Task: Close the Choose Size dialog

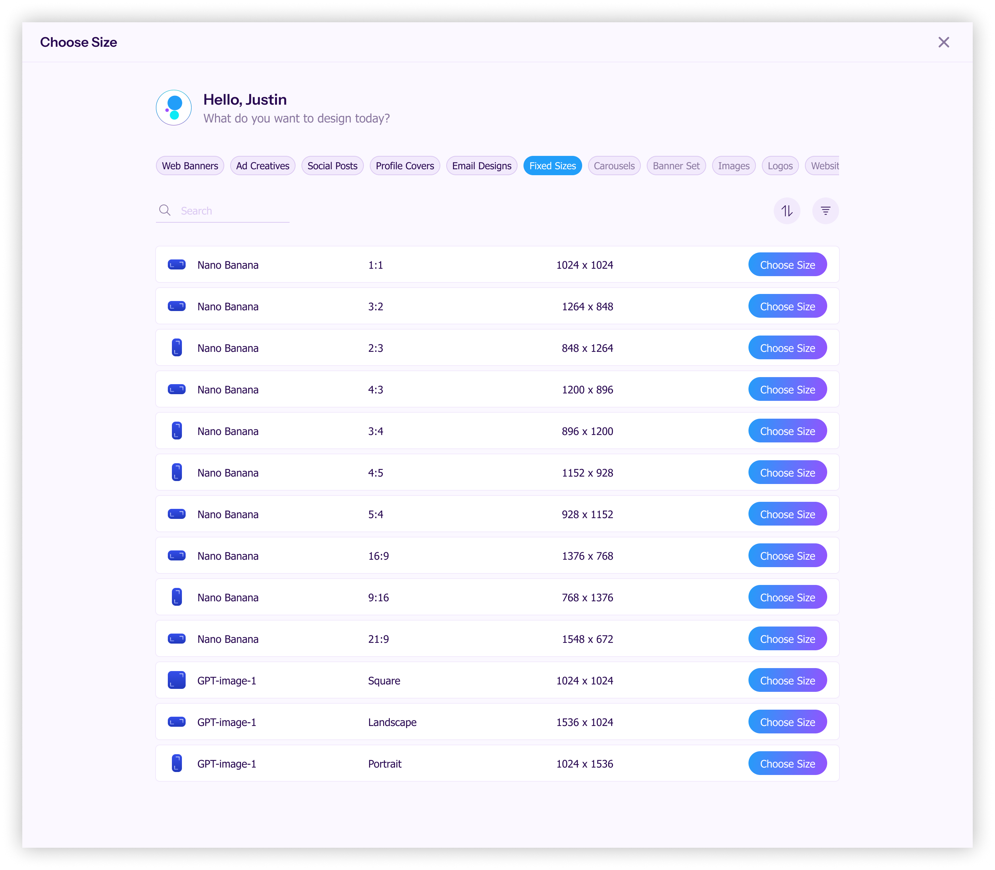Action: 943,42
